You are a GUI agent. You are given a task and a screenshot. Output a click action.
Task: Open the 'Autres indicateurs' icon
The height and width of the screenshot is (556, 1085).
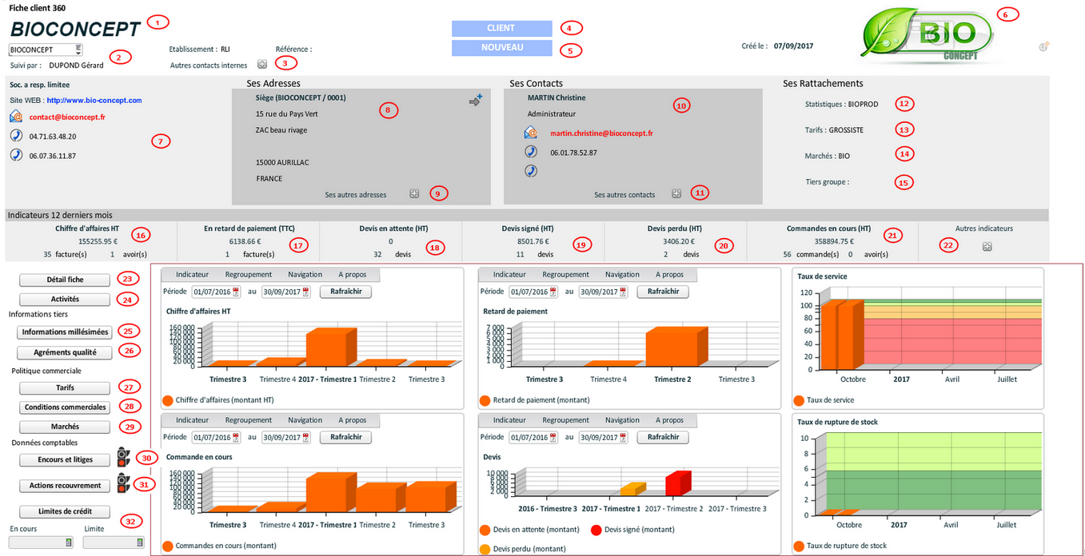987,247
